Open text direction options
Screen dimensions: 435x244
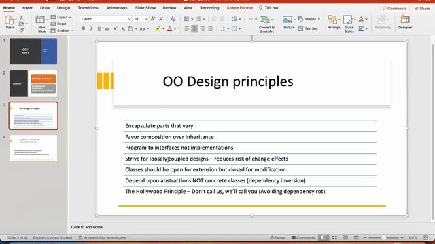(223, 28)
